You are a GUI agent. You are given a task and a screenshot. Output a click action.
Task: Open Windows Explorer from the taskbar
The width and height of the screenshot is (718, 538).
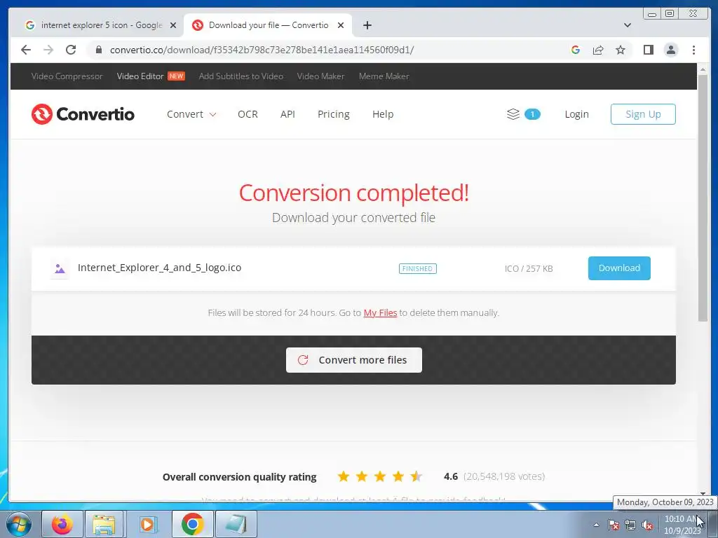104,524
